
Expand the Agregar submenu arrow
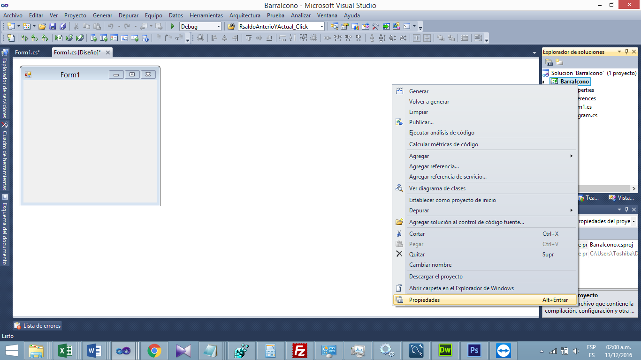[x=572, y=156]
